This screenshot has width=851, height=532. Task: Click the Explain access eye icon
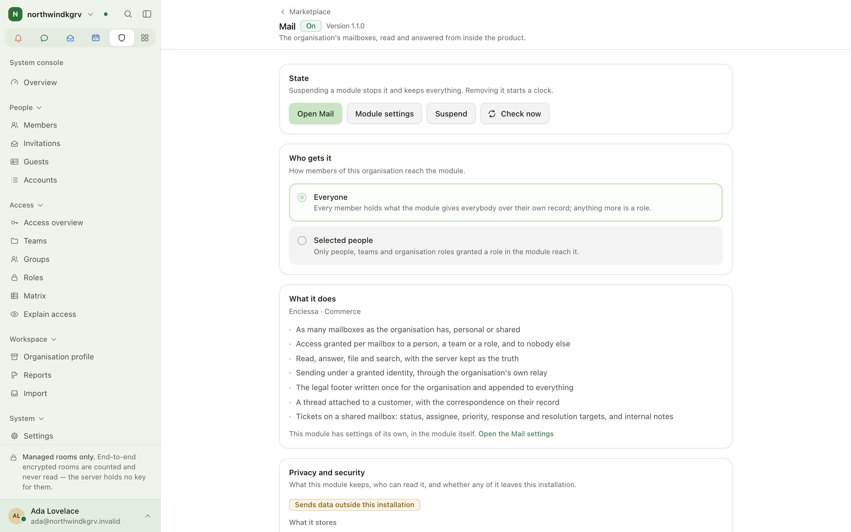[14, 314]
